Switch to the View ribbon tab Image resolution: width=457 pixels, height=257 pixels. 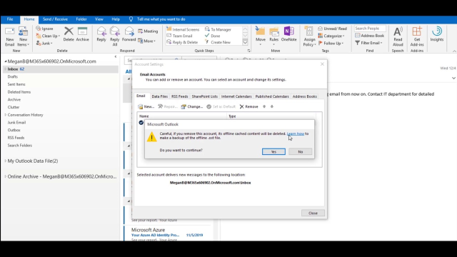tap(99, 19)
